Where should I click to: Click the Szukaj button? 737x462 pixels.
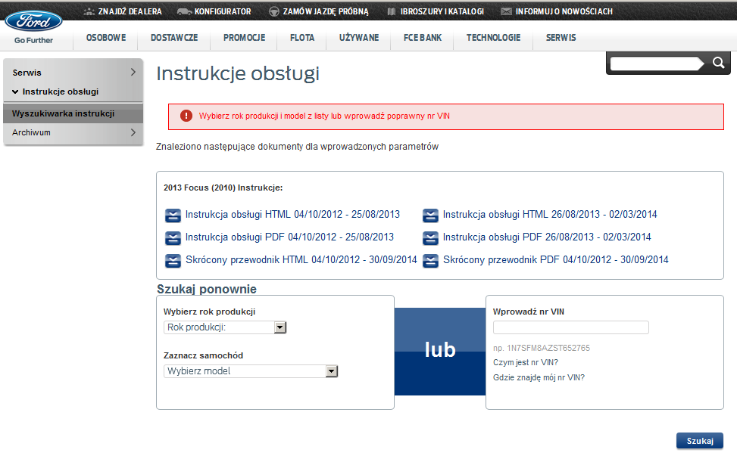(x=700, y=441)
